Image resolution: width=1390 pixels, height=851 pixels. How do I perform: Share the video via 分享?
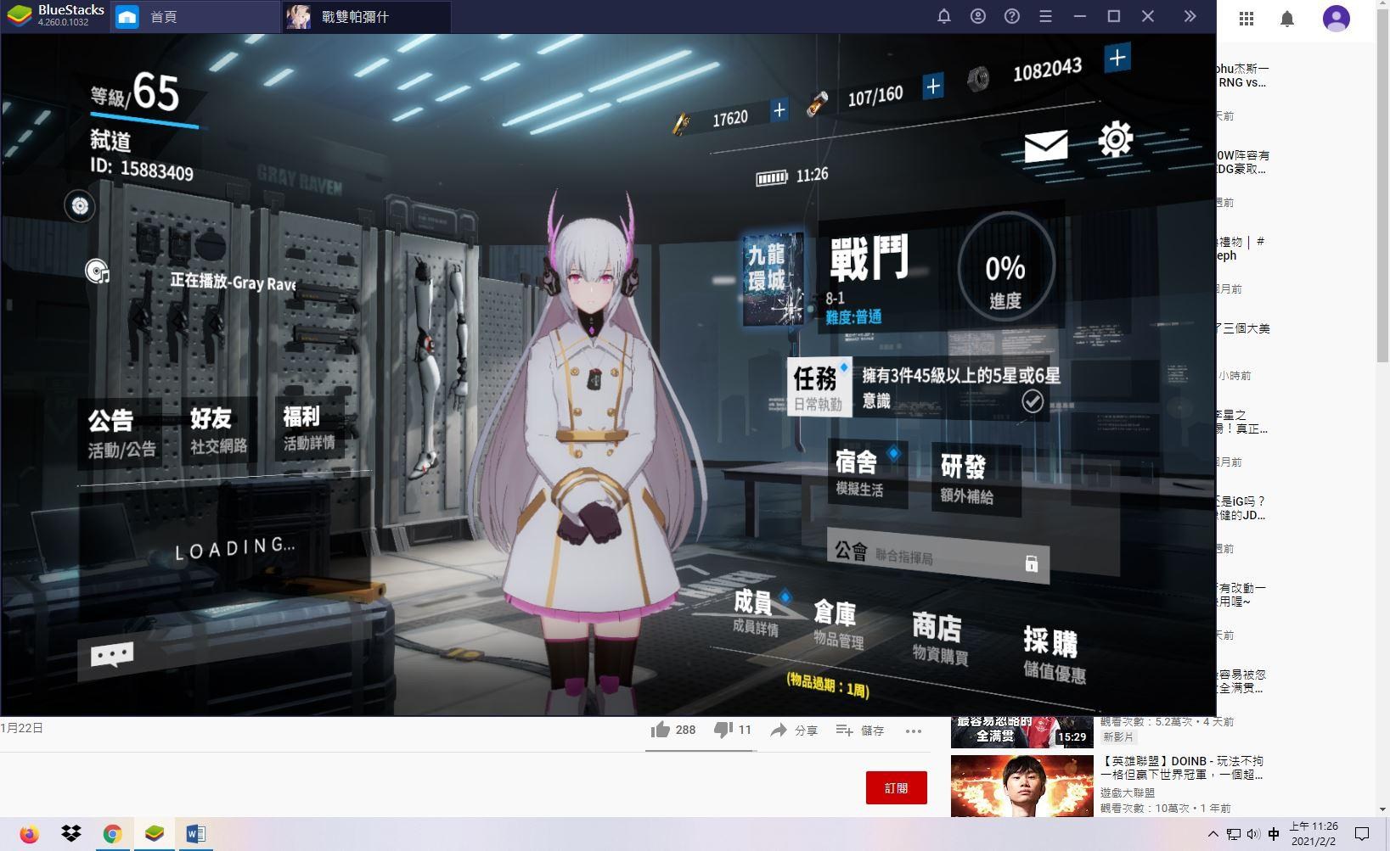pyautogui.click(x=793, y=731)
